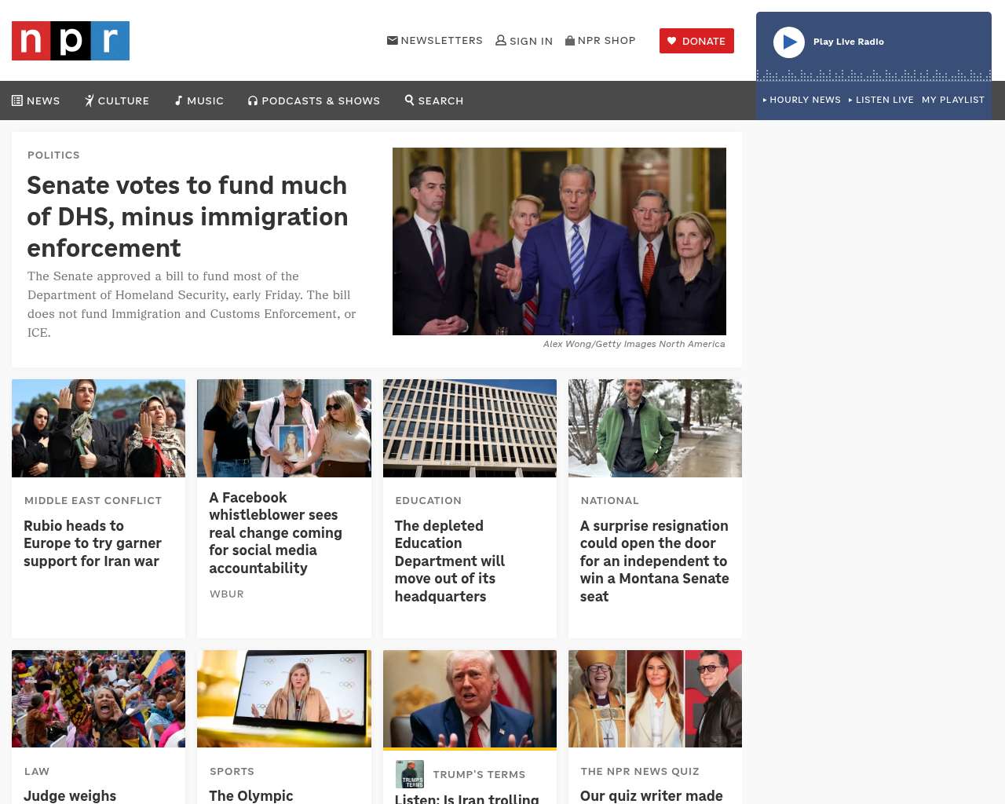Expand the Hourly News option
1005x804 pixels.
(802, 100)
